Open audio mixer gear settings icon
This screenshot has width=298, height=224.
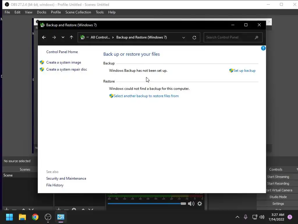(x=200, y=204)
